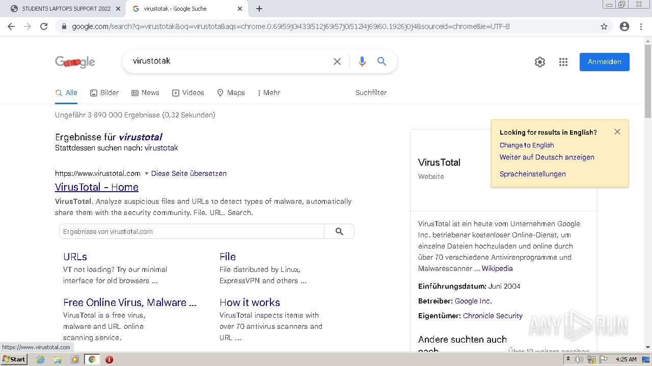Focus the Google search input field
This screenshot has width=652, height=366.
point(229,62)
